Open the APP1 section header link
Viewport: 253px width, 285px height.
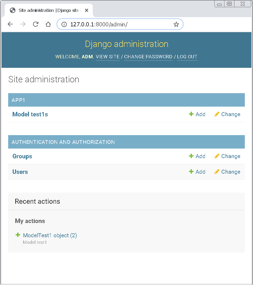coord(18,100)
